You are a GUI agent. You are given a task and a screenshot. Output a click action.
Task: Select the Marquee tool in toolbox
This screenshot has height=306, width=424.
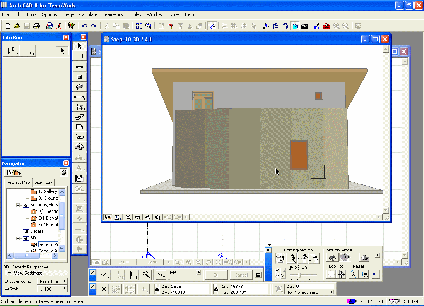pos(80,56)
